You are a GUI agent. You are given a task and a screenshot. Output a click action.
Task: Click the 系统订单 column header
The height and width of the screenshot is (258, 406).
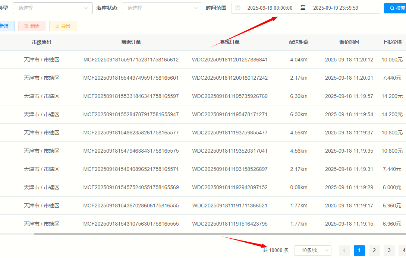(230, 42)
